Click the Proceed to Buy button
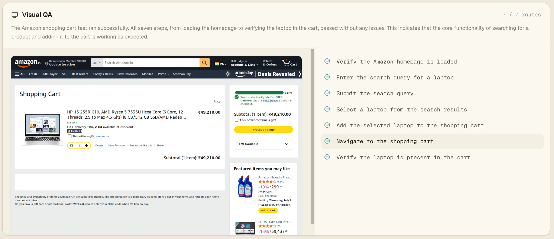554x239 pixels. 264,130
